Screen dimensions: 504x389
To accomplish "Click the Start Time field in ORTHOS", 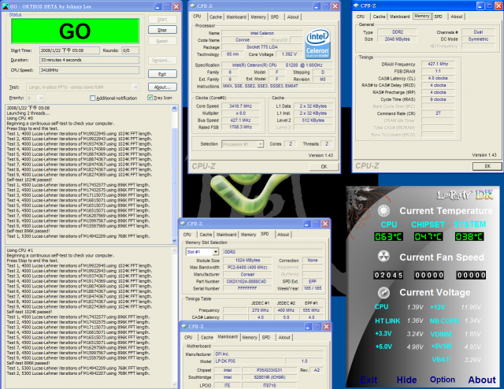I will pos(69,50).
